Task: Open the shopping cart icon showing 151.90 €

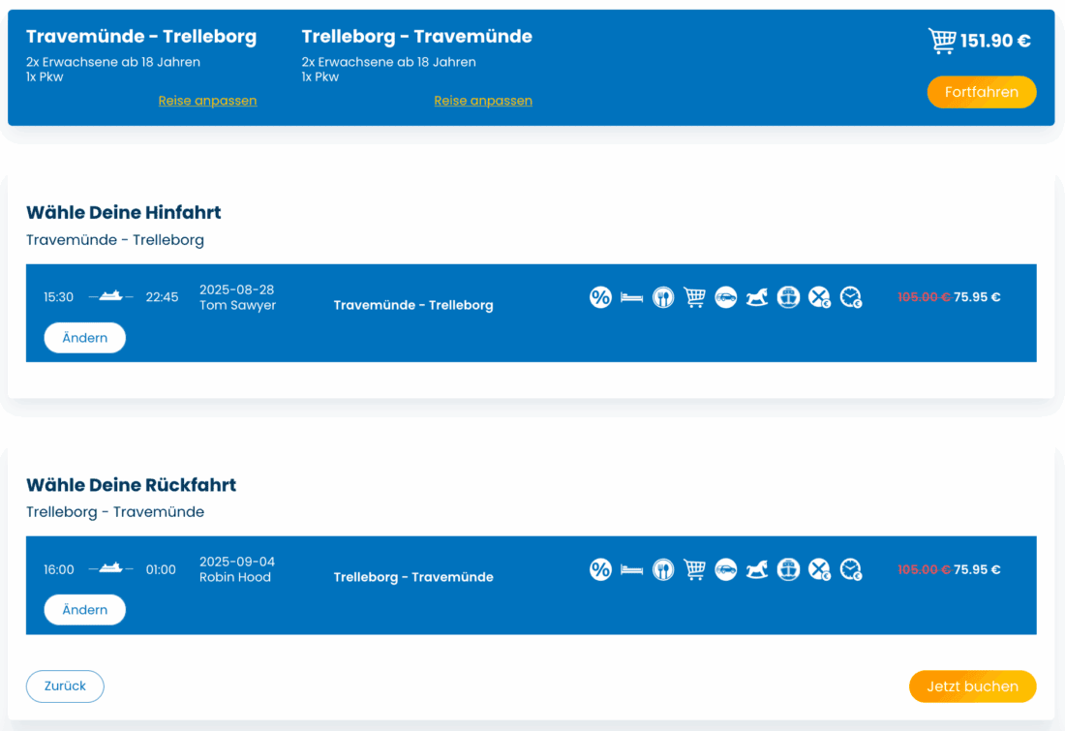Action: 941,41
